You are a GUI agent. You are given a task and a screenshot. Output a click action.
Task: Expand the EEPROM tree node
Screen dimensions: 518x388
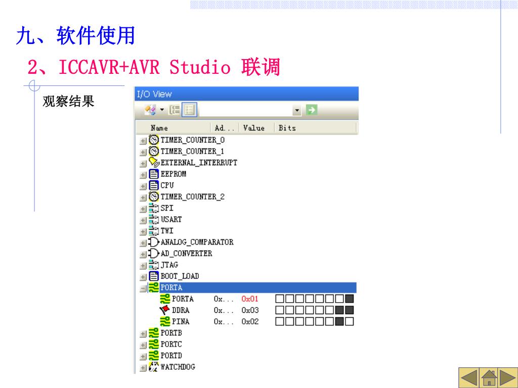coord(143,175)
